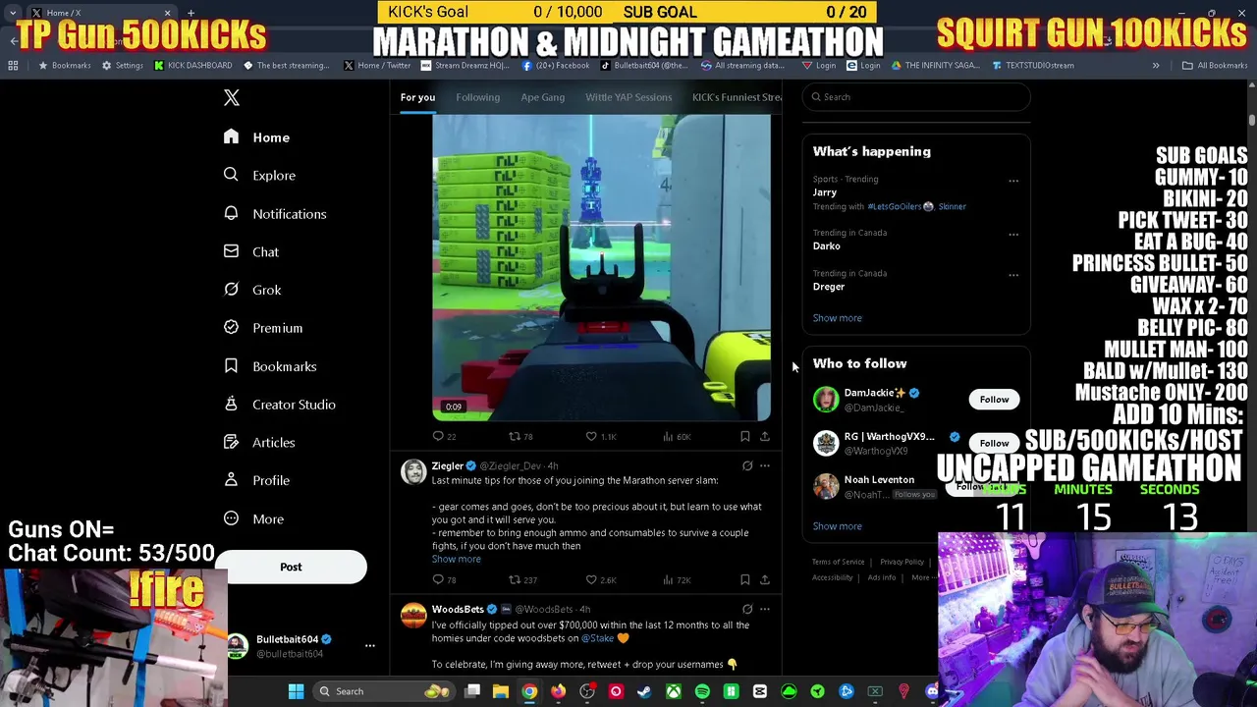Open Notifications in the sidebar

pos(275,213)
